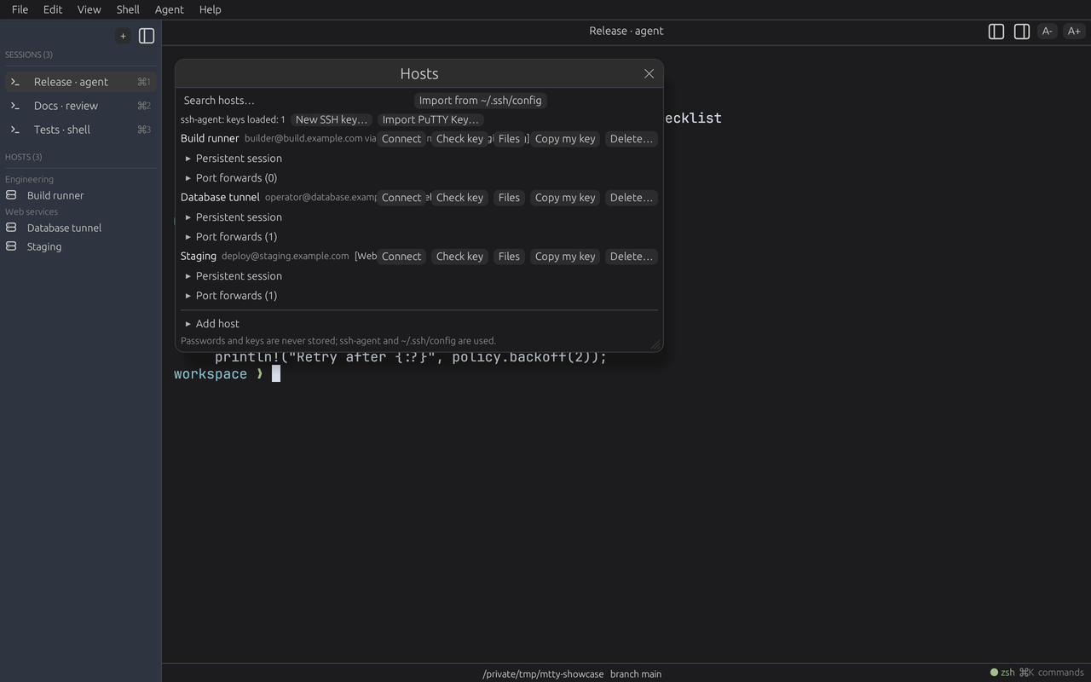Click server icon next to Staging host
1091x682 pixels.
tap(11, 246)
